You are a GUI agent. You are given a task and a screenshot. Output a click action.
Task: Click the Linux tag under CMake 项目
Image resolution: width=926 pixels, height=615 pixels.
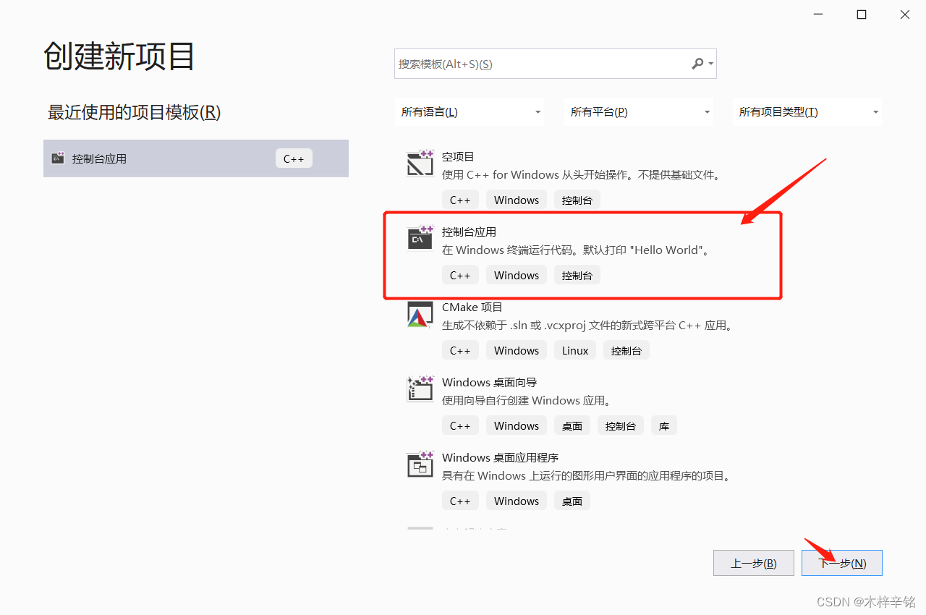tap(575, 350)
